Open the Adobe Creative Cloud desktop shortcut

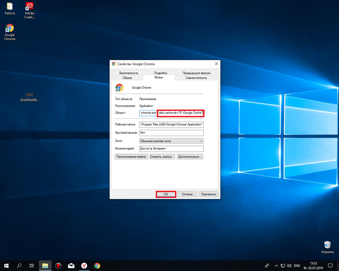click(x=29, y=10)
